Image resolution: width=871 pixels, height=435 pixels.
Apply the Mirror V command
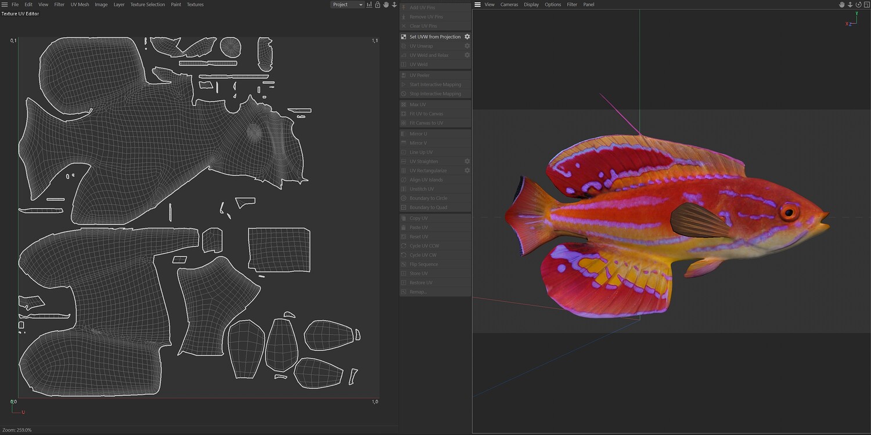click(x=435, y=143)
